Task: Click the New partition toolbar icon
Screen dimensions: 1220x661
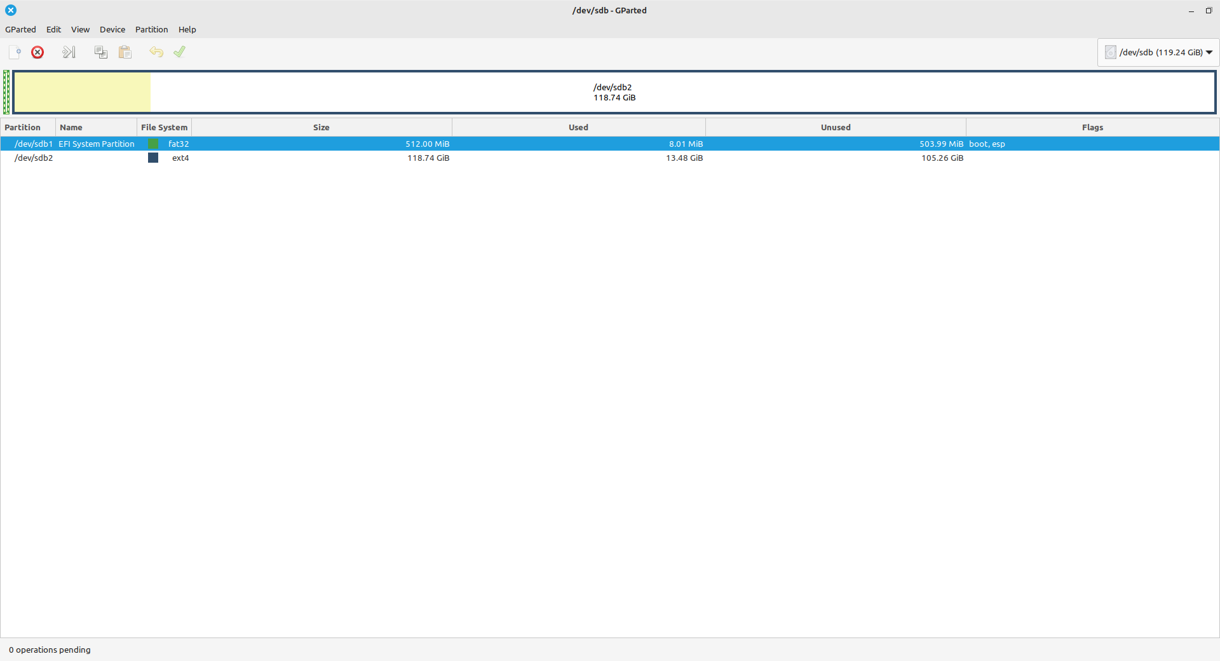Action: [x=15, y=52]
